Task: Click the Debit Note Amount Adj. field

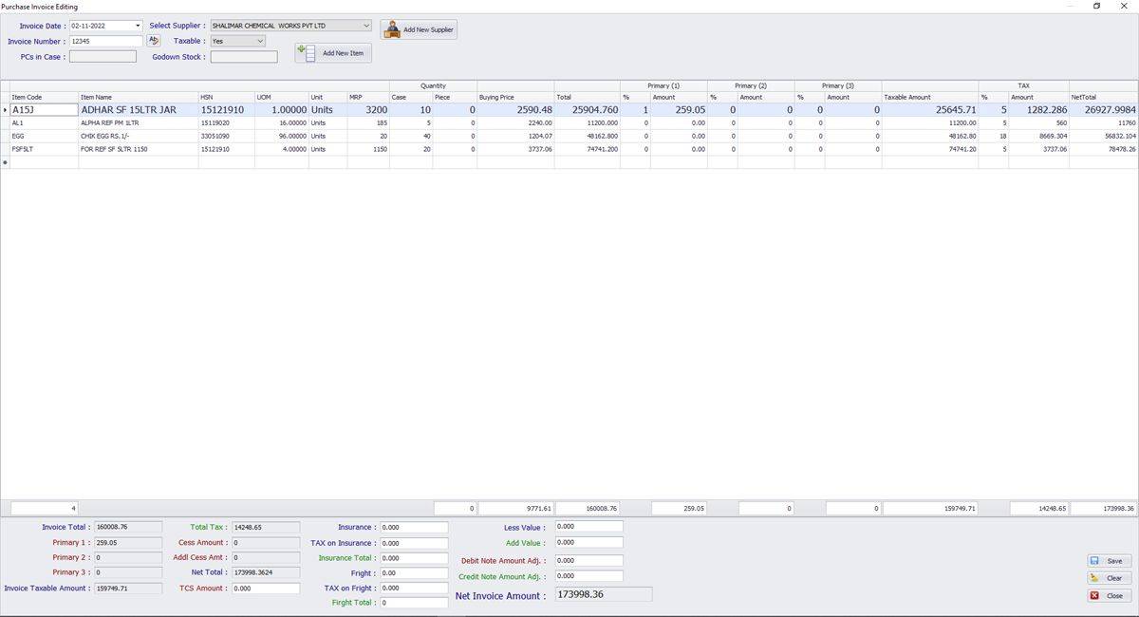Action: 588,561
